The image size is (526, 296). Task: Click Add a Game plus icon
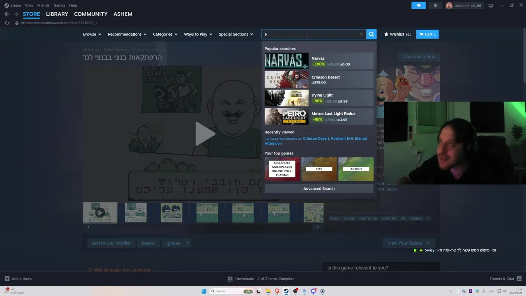point(7,279)
